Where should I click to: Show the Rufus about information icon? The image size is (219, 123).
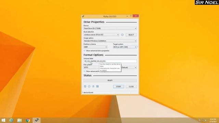click(x=89, y=86)
